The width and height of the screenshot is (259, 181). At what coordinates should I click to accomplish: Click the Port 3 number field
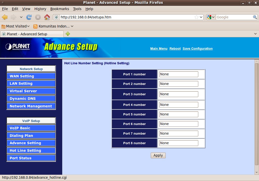179,94
